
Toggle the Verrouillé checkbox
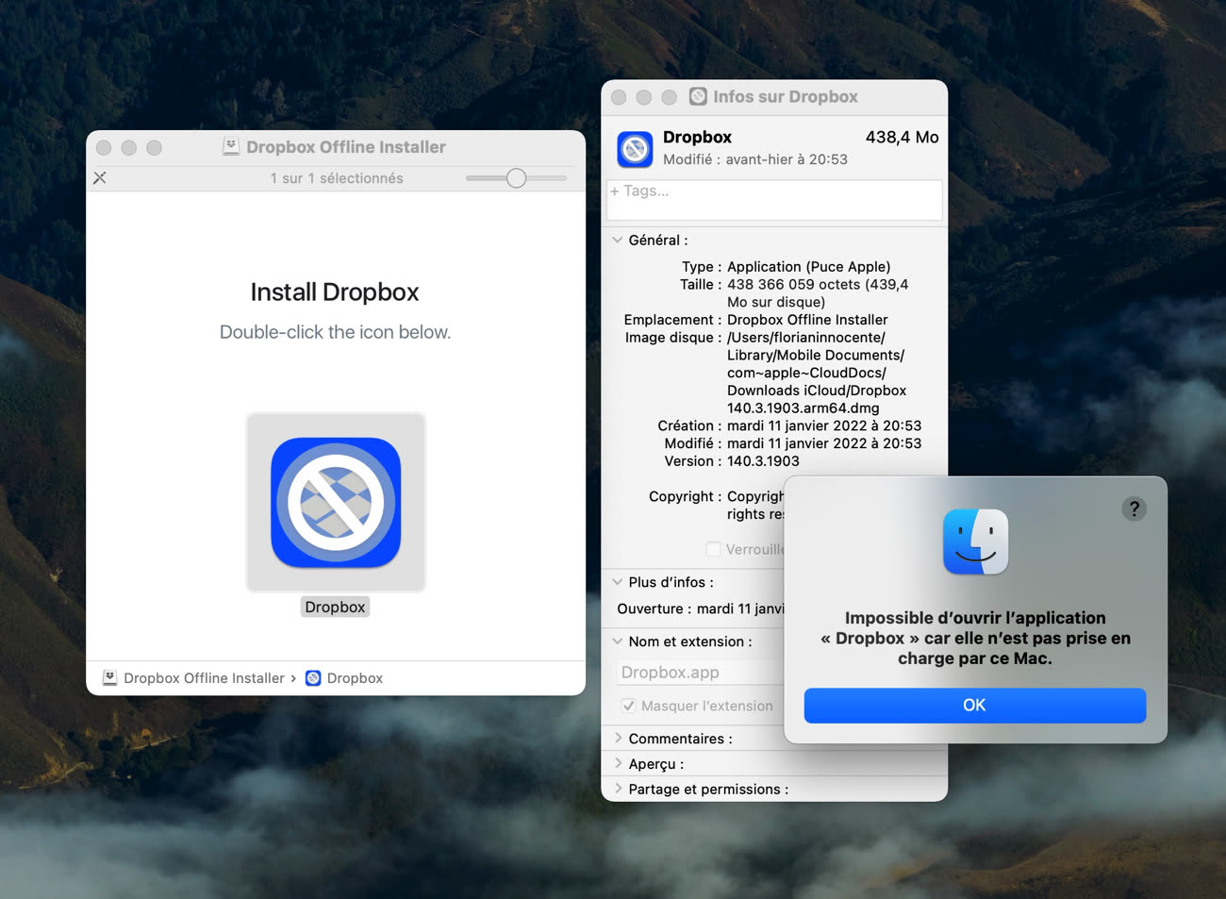pyautogui.click(x=714, y=549)
